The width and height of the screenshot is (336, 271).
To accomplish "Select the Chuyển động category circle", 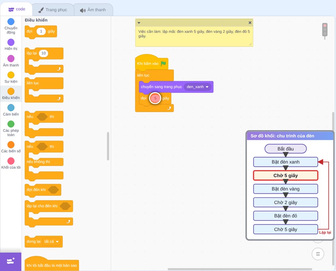I will (11, 22).
